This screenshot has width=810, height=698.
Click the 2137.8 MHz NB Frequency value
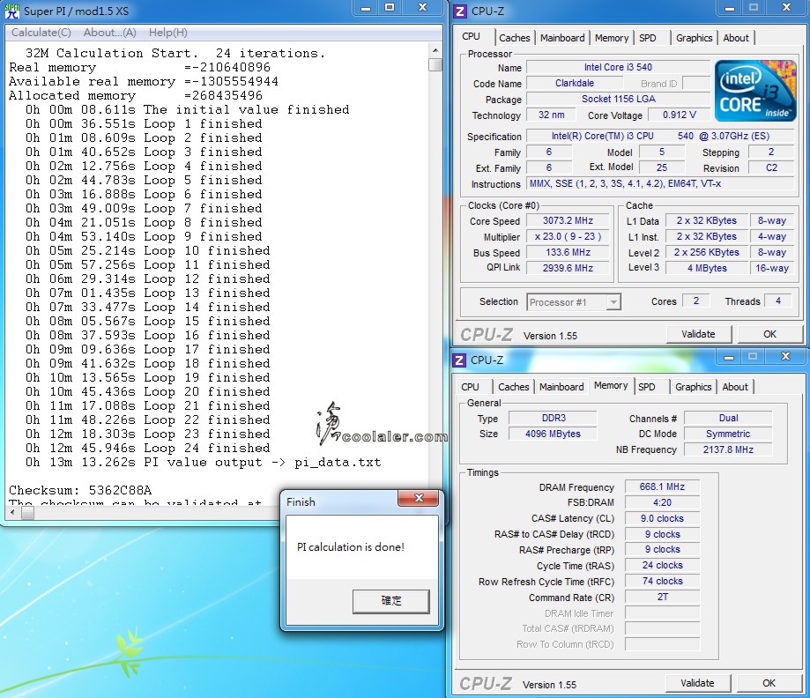tap(728, 449)
